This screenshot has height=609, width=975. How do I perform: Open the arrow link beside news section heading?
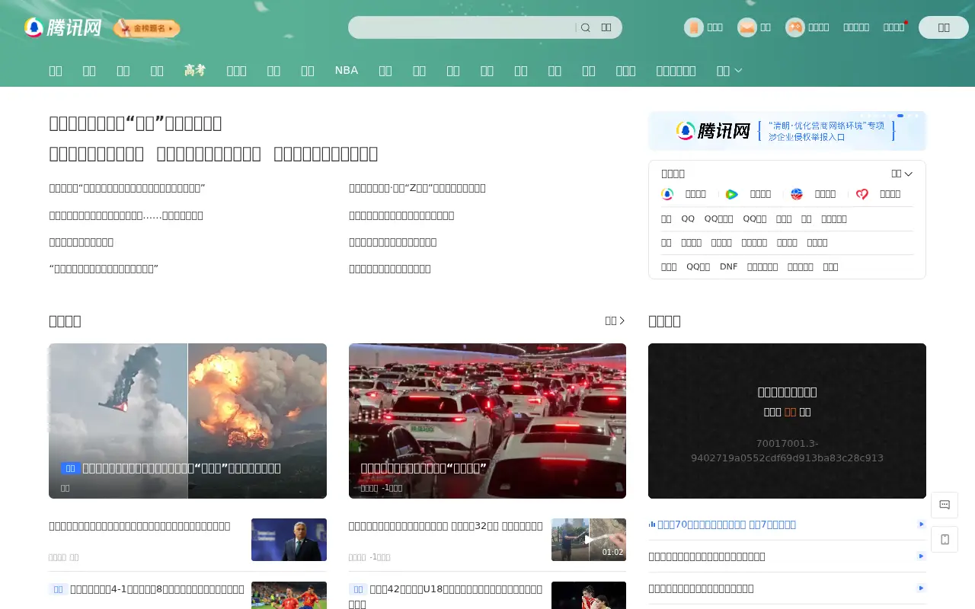[x=615, y=320]
